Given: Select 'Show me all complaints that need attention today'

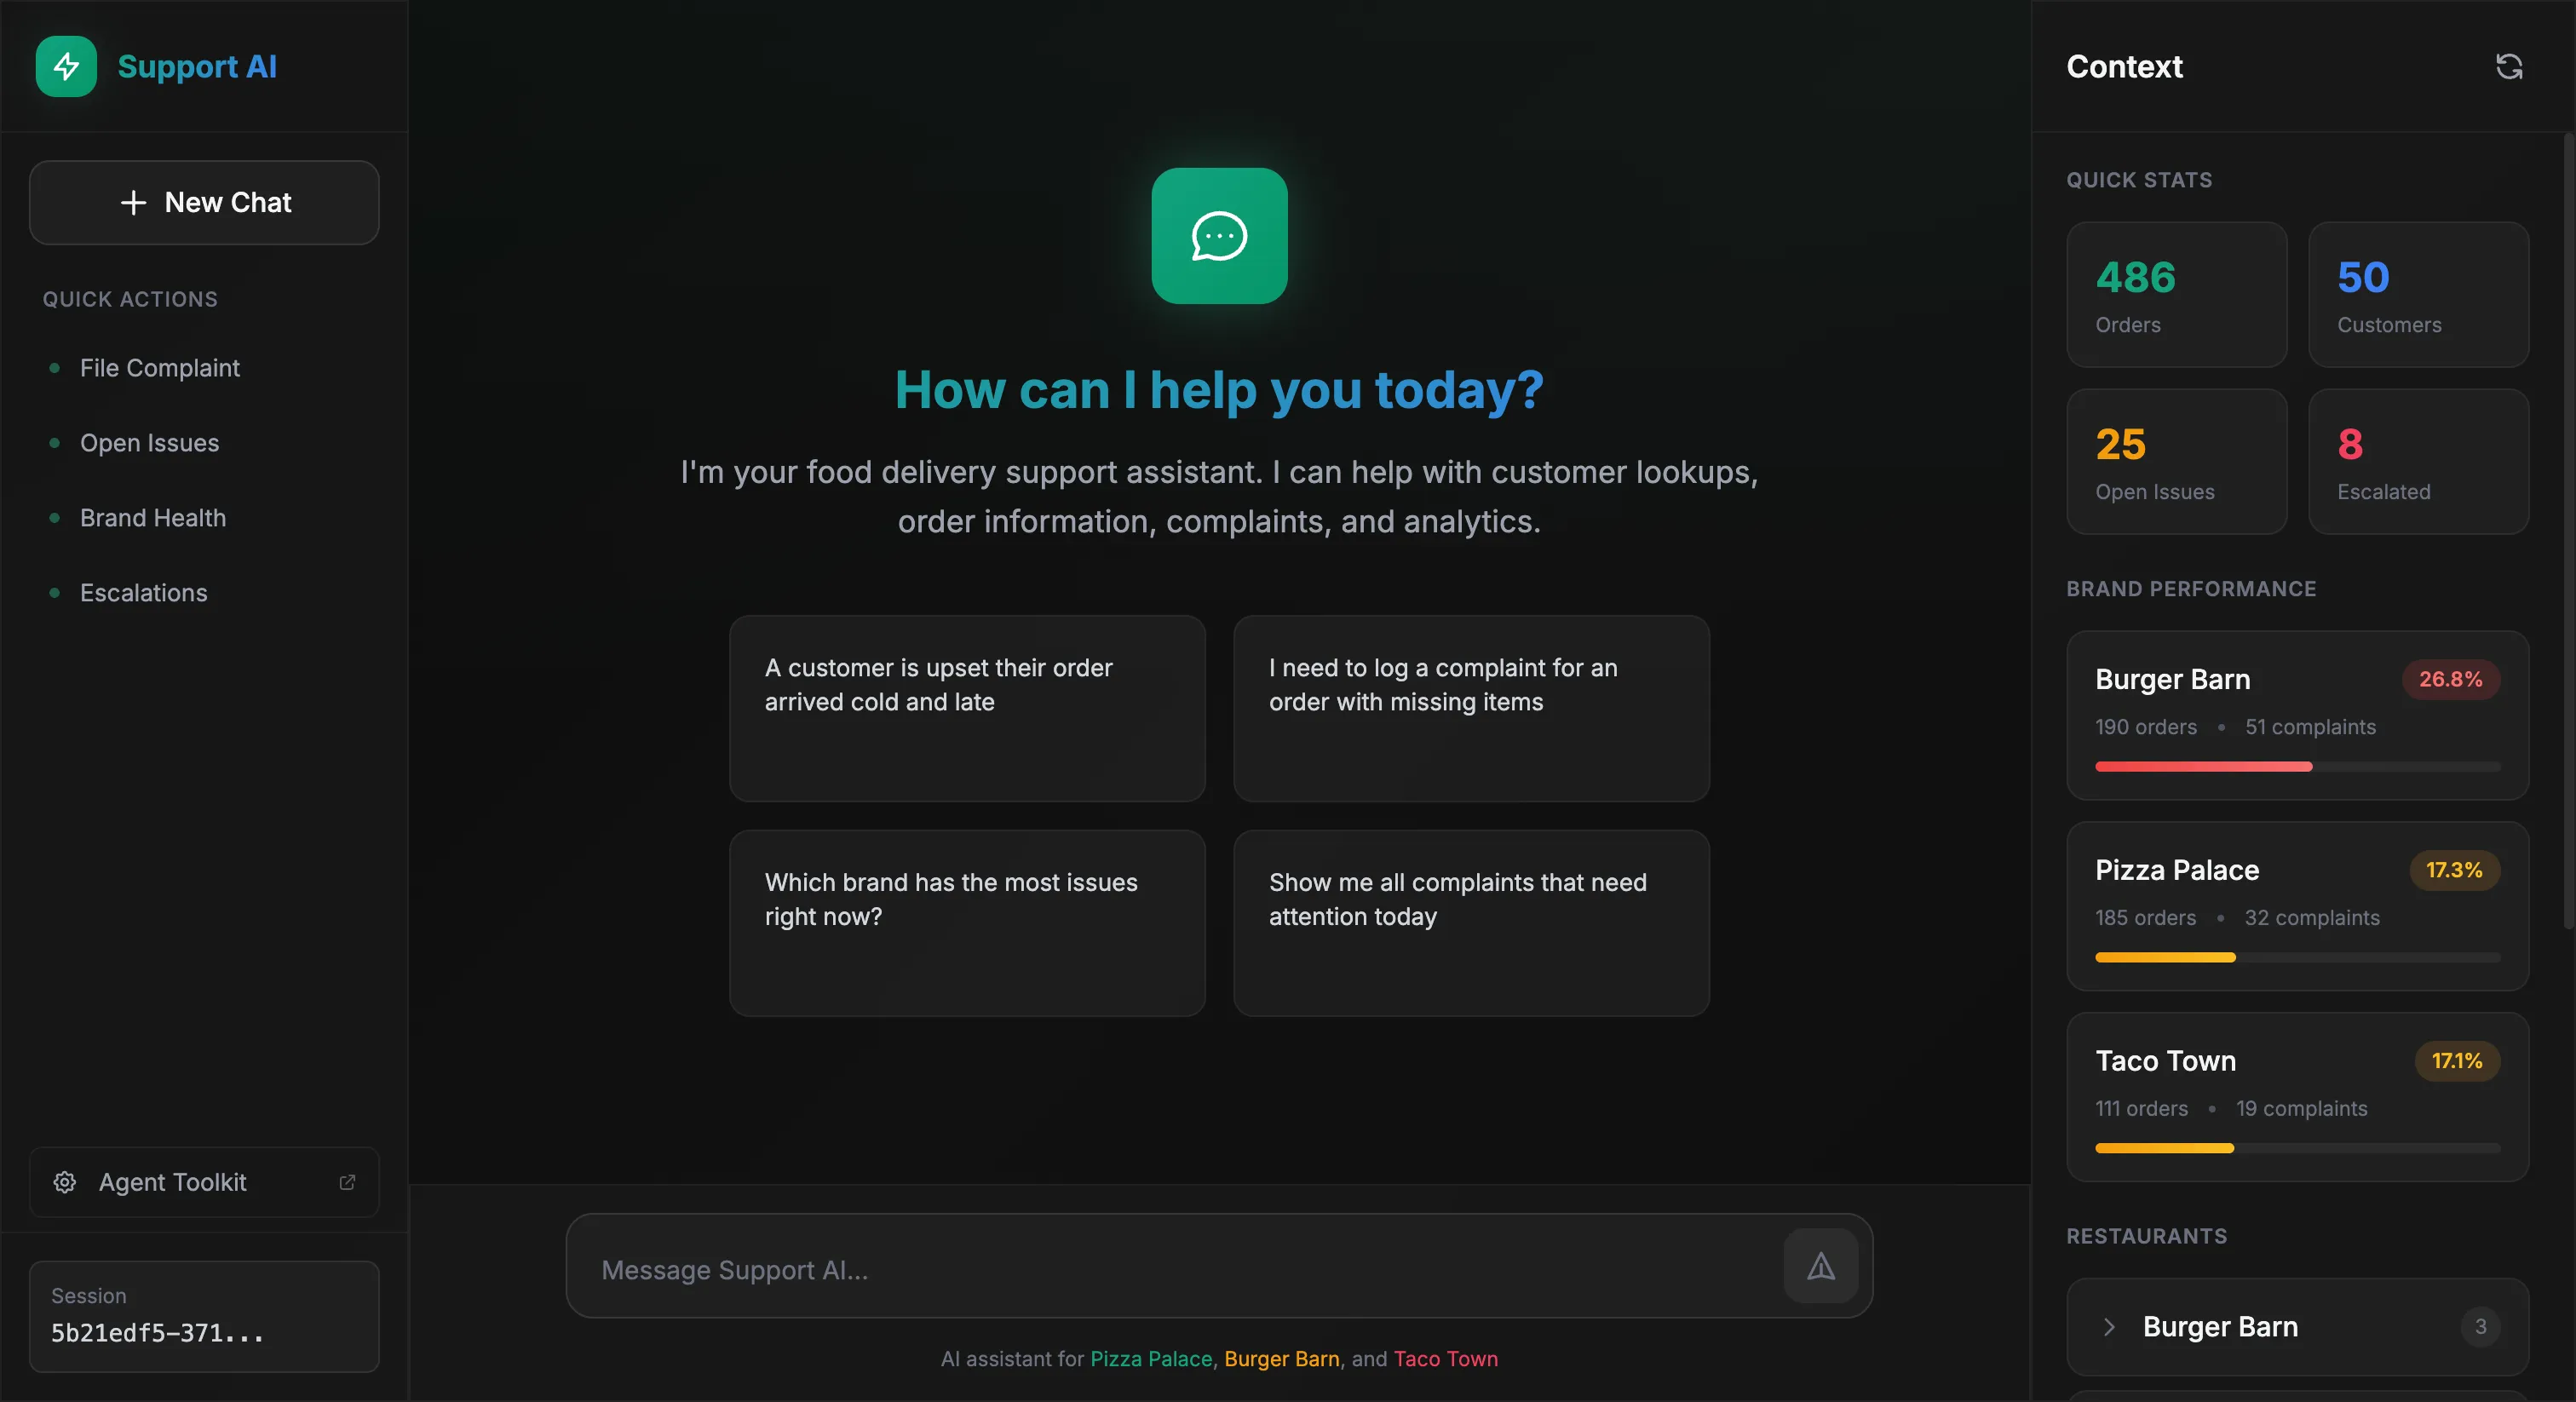Looking at the screenshot, I should click(1470, 922).
